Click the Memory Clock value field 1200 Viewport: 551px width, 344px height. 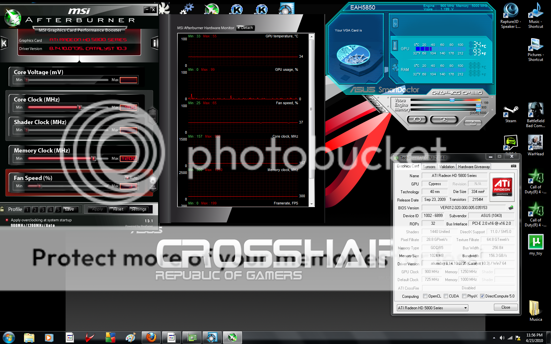pos(129,159)
